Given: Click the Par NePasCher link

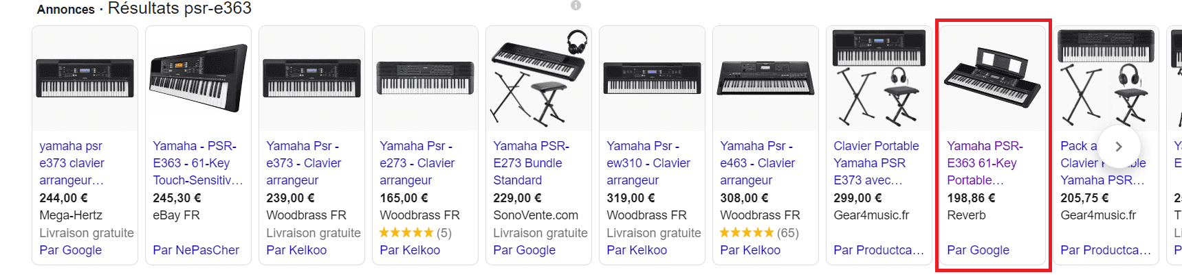Looking at the screenshot, I should click(196, 250).
